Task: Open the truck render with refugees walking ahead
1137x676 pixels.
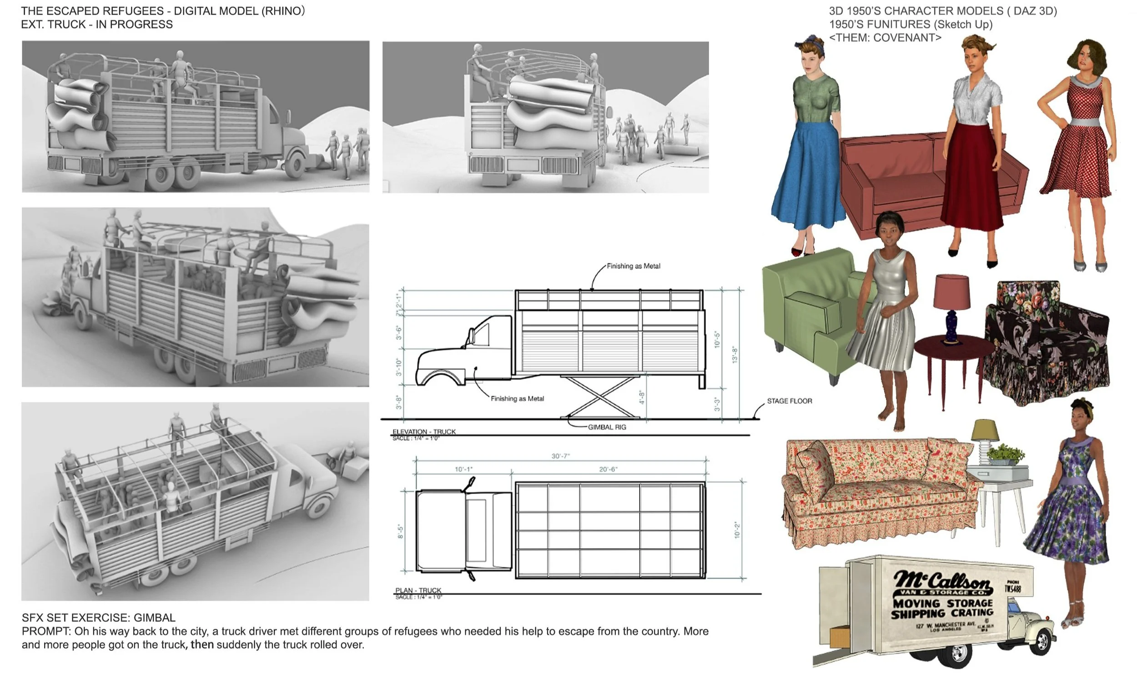Action: click(196, 117)
